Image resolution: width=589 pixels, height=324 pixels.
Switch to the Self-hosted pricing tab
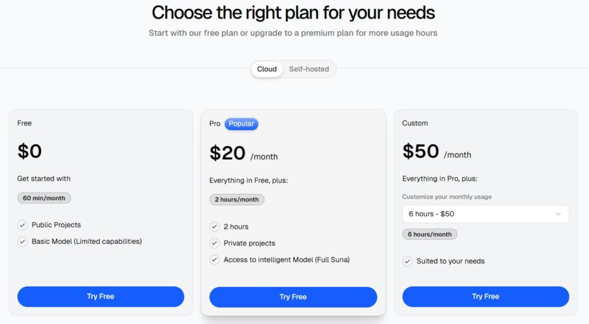coord(309,69)
